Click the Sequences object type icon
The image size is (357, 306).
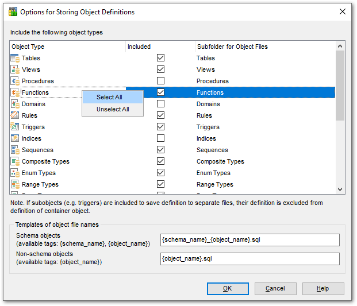(x=15, y=150)
